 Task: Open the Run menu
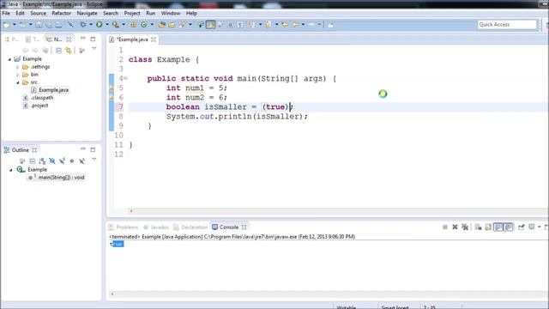[151, 13]
